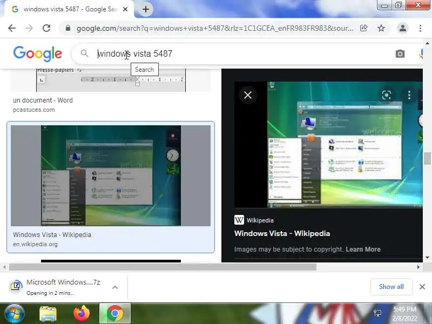Click the horizontal scrollbar left arrow
This screenshot has height=324, width=432.
point(4,267)
